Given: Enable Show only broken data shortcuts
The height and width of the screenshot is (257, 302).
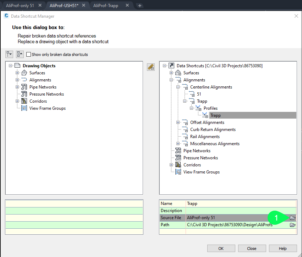Looking at the screenshot, I should click(x=29, y=55).
